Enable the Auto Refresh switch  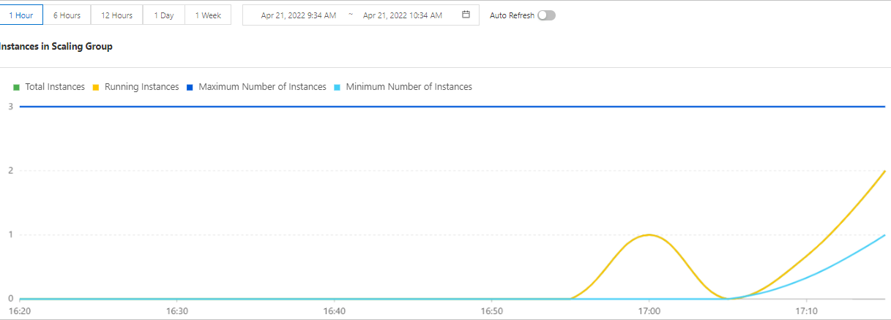point(546,15)
